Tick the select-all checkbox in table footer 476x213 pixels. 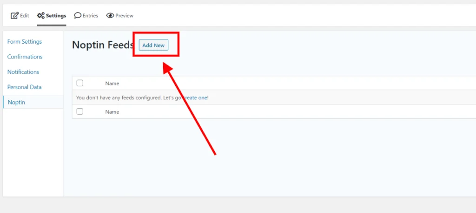pos(80,111)
